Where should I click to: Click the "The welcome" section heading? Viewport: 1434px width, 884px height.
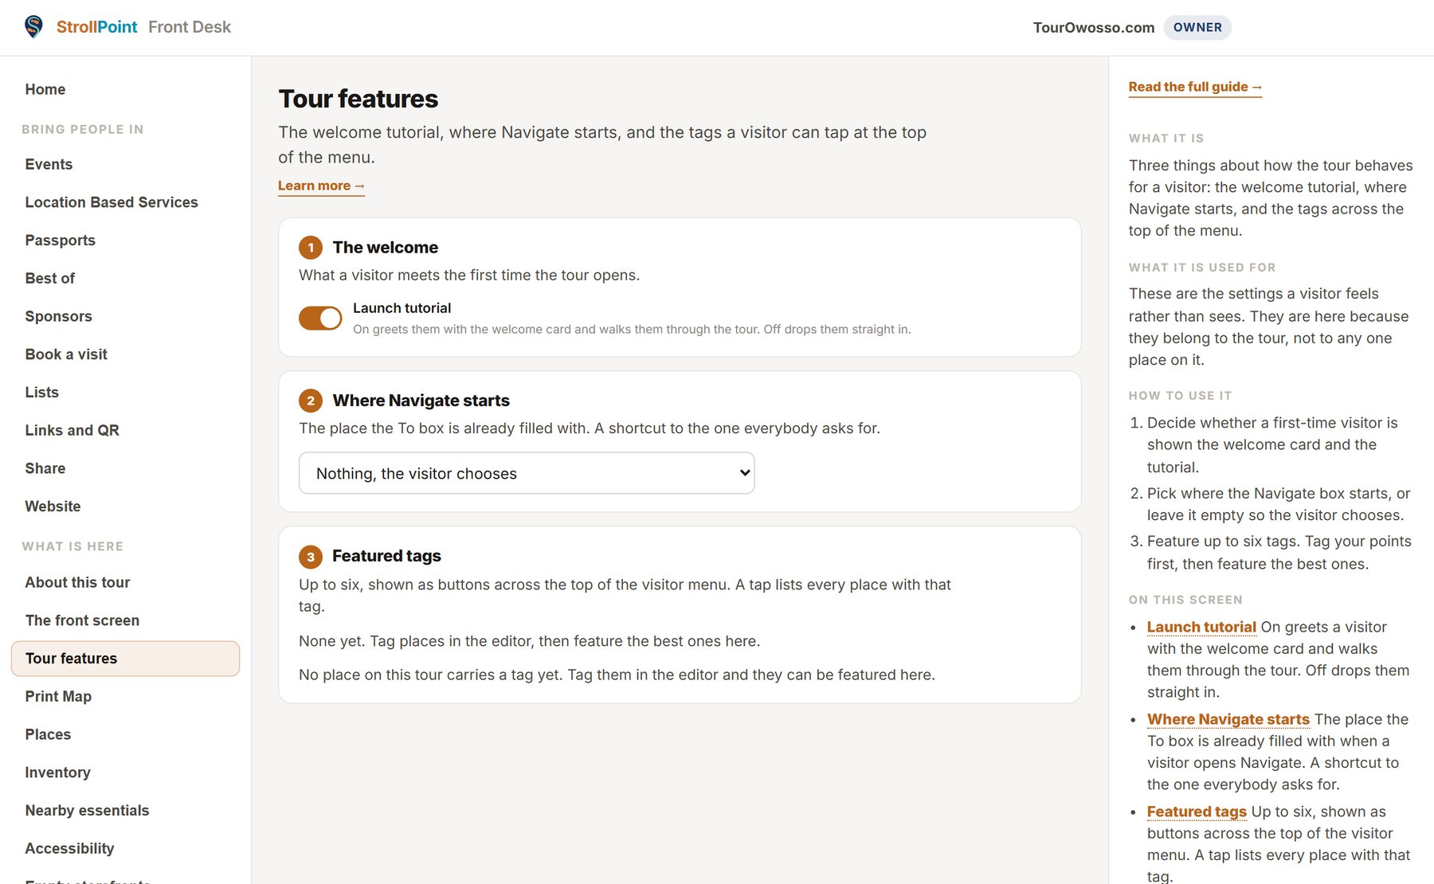pos(386,248)
